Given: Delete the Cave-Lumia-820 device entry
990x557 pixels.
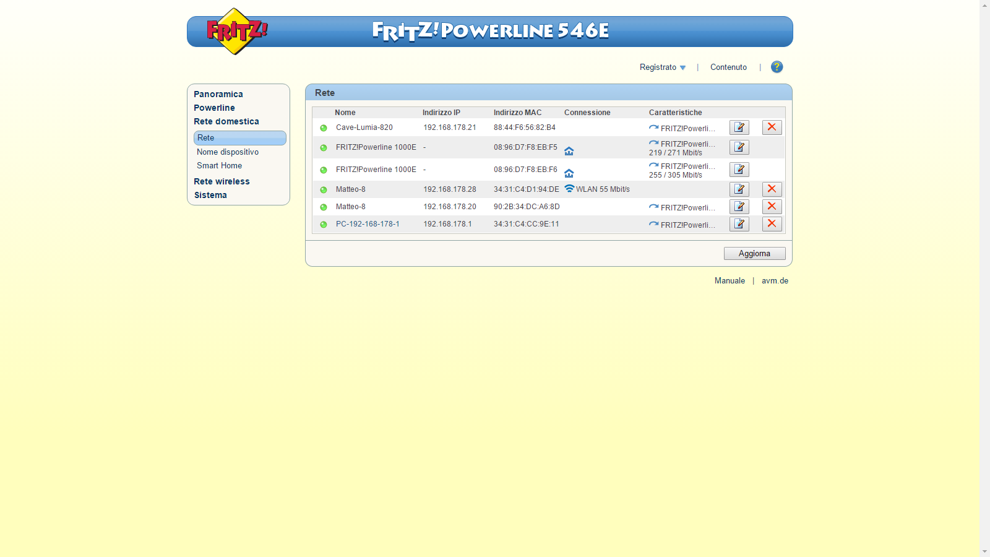Looking at the screenshot, I should coord(772,127).
